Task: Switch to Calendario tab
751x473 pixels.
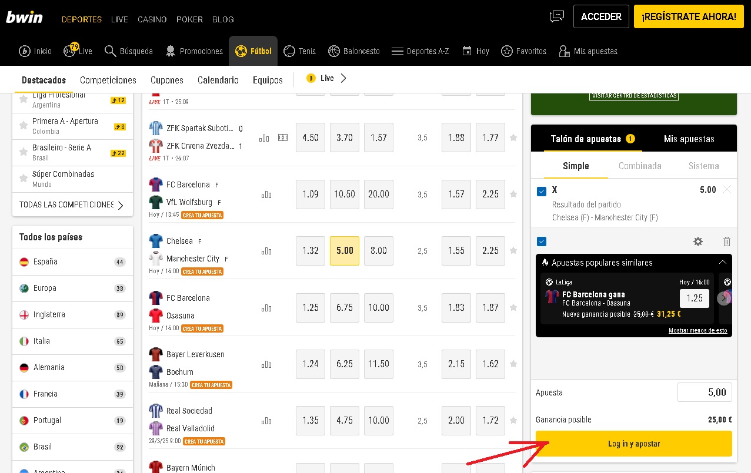Action: [x=218, y=80]
